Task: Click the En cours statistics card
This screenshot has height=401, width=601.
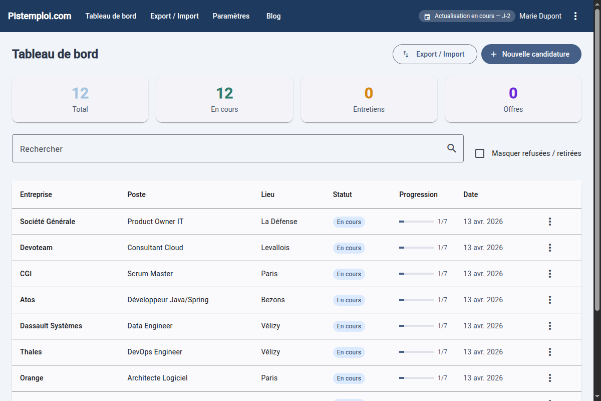Action: 224,99
